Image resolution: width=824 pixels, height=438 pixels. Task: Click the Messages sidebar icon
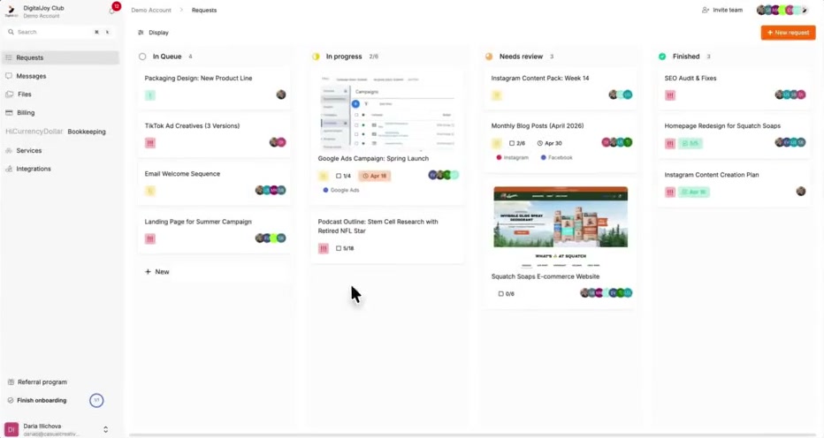[x=9, y=76]
